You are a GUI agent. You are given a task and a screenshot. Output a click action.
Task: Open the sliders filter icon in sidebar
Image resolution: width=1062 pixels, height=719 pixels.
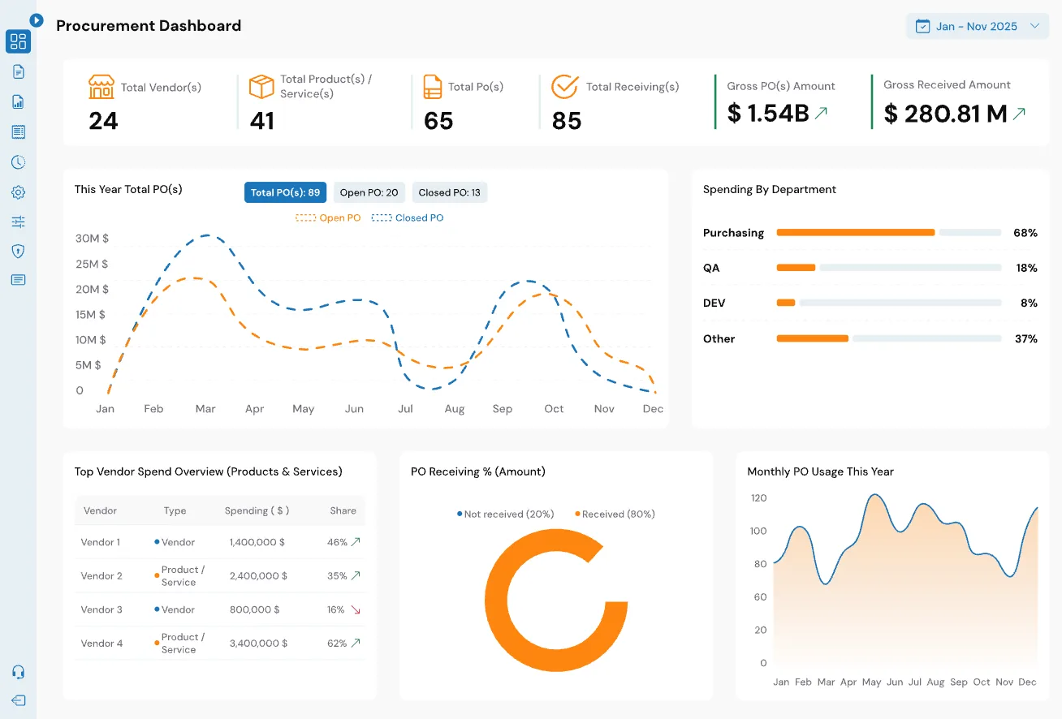click(x=18, y=222)
